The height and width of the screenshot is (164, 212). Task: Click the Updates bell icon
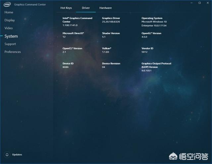[x=7, y=154]
